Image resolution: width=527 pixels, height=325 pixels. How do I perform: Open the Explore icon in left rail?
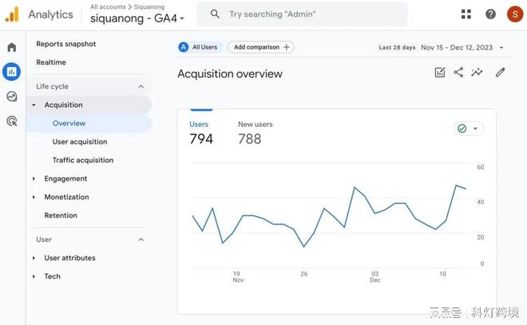click(11, 97)
